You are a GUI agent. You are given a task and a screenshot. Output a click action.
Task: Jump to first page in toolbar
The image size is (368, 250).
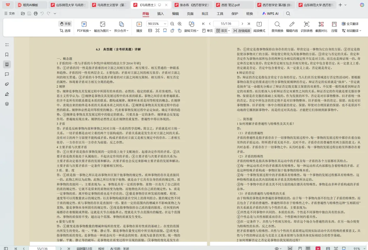click(203, 24)
